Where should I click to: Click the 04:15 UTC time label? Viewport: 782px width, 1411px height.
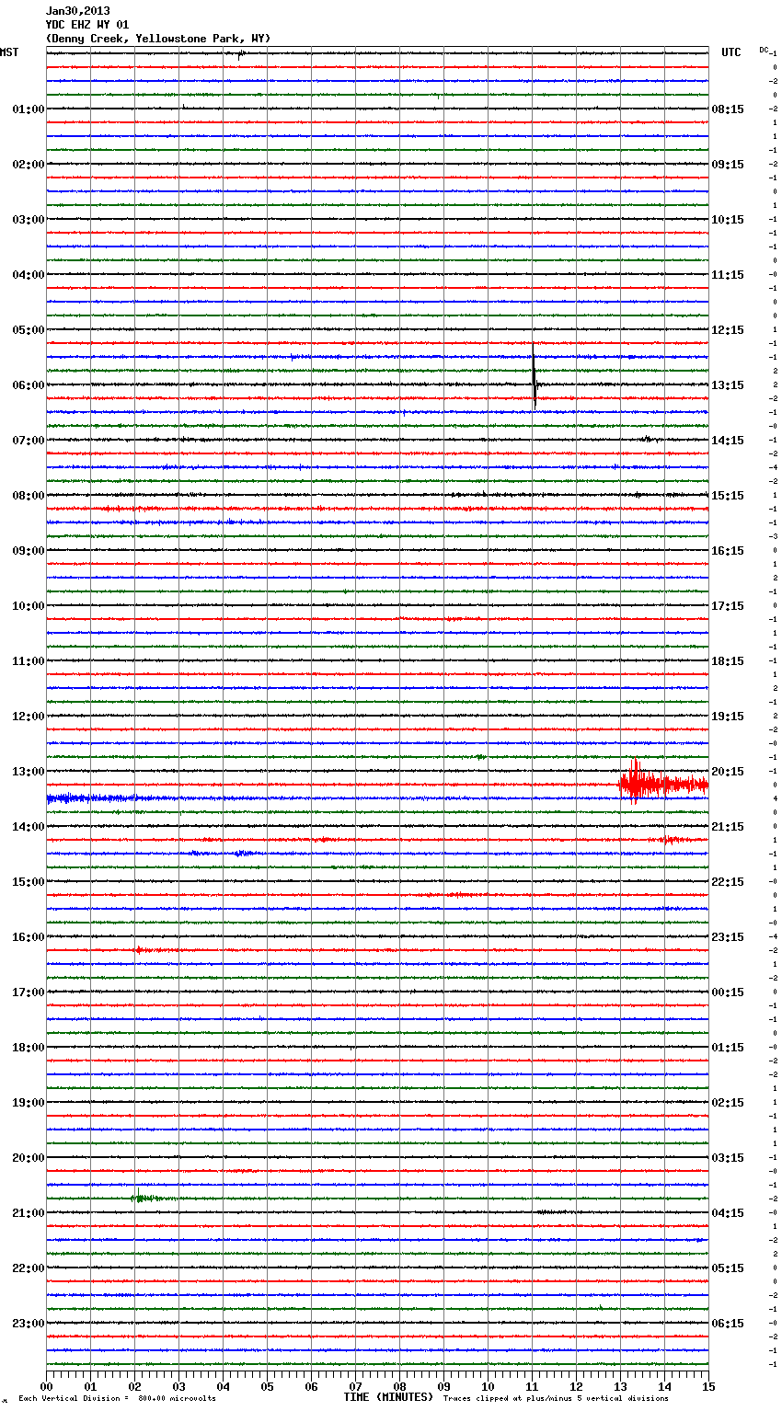[x=728, y=1213]
